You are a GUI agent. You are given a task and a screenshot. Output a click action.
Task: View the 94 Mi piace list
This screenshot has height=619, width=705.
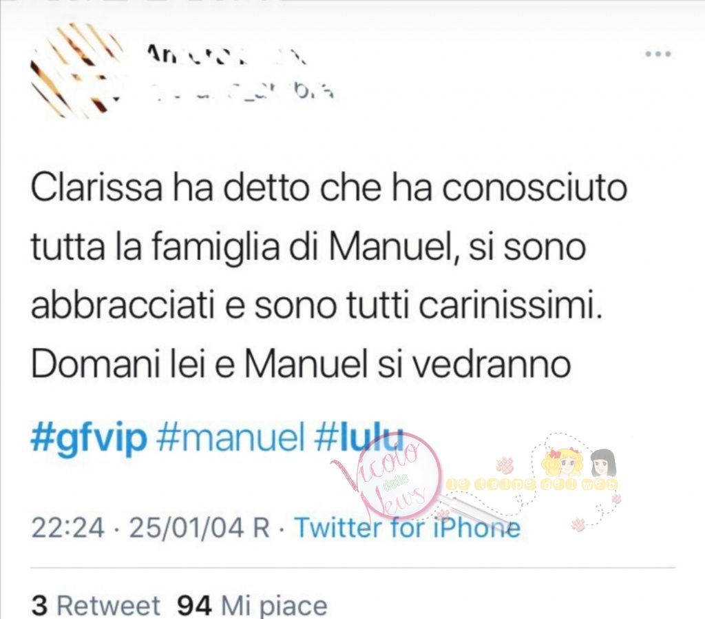[x=252, y=605]
